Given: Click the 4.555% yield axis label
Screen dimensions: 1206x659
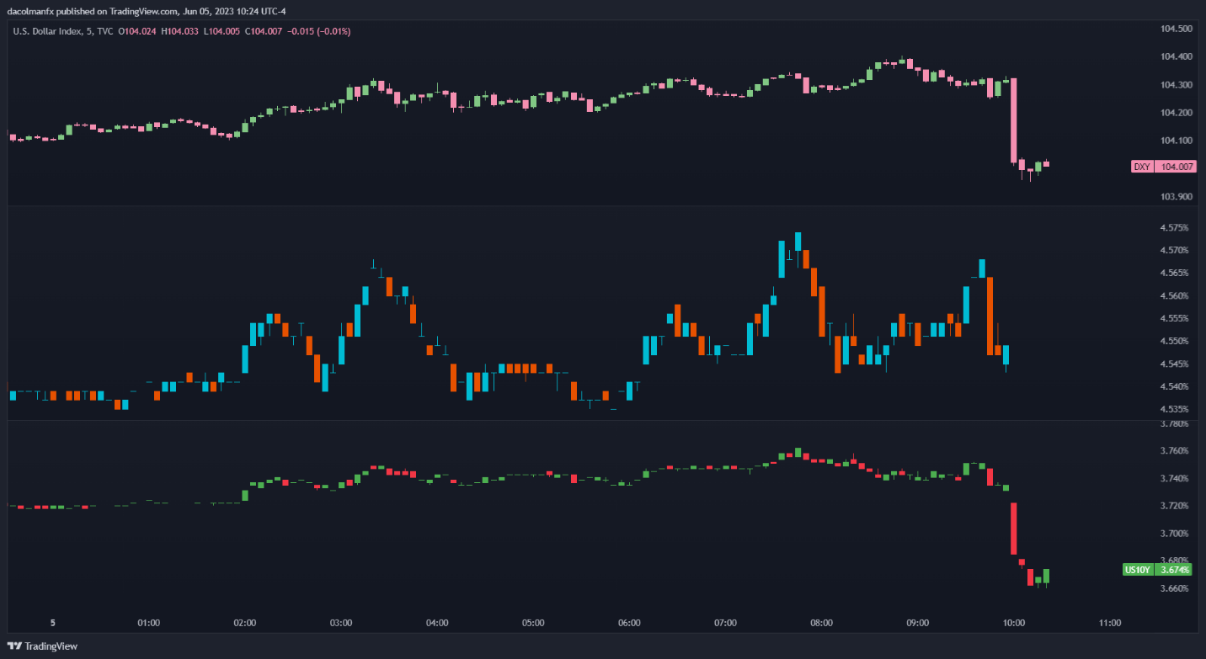Looking at the screenshot, I should pyautogui.click(x=1176, y=319).
